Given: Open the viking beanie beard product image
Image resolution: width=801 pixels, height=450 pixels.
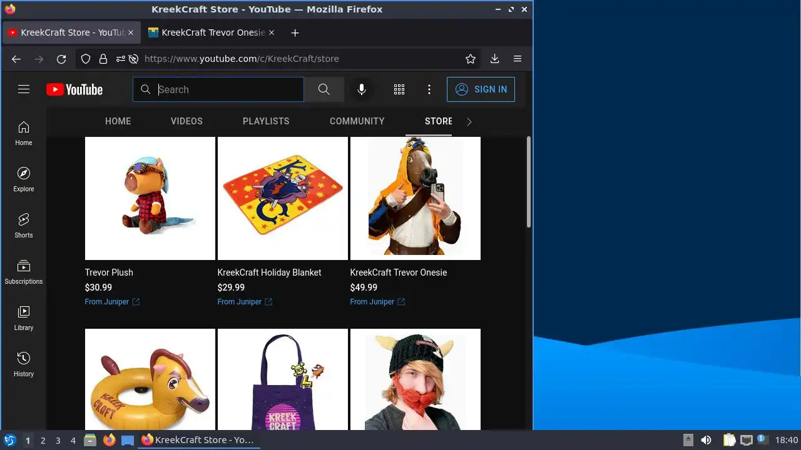Looking at the screenshot, I should pos(416,379).
